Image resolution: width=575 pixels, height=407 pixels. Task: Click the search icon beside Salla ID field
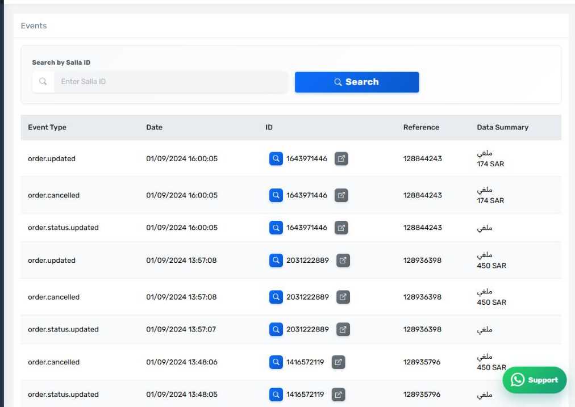(x=43, y=82)
